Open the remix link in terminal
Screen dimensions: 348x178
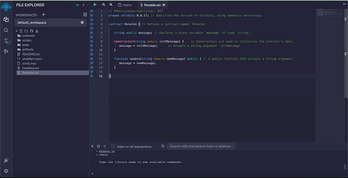(x=103, y=155)
